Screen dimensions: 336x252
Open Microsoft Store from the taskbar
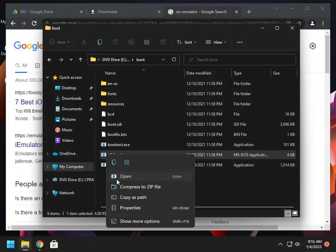54,244
